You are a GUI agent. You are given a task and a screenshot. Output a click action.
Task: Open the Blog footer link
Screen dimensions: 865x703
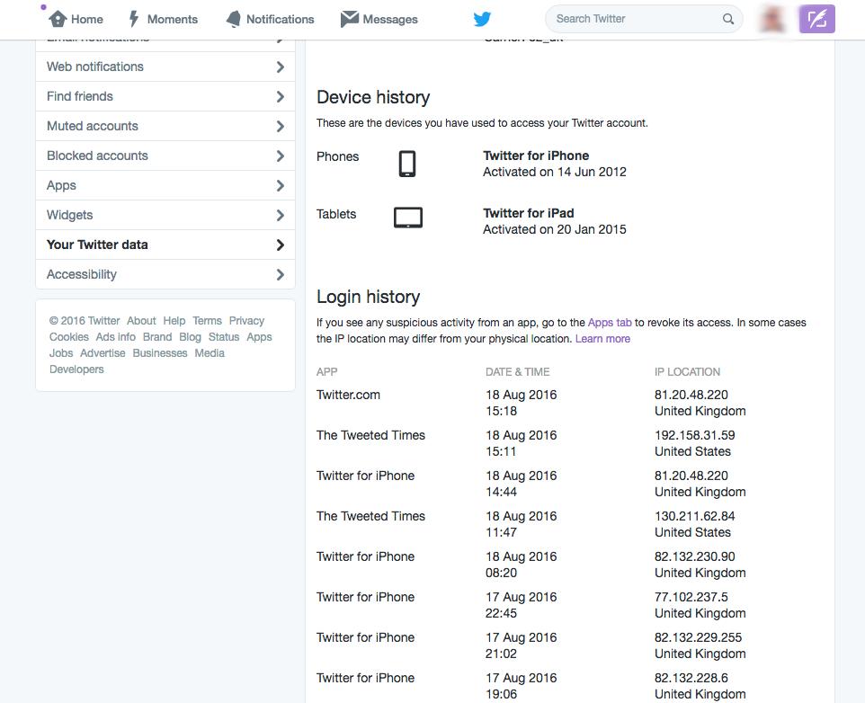(191, 337)
